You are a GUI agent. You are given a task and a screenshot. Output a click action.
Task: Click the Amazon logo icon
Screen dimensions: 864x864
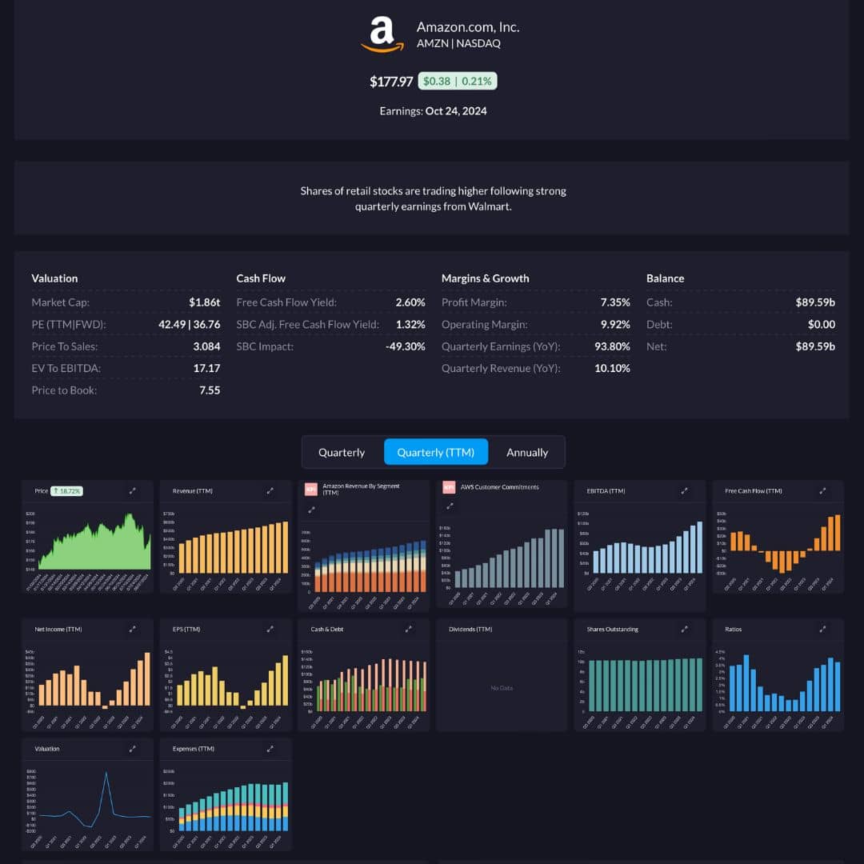(x=382, y=34)
